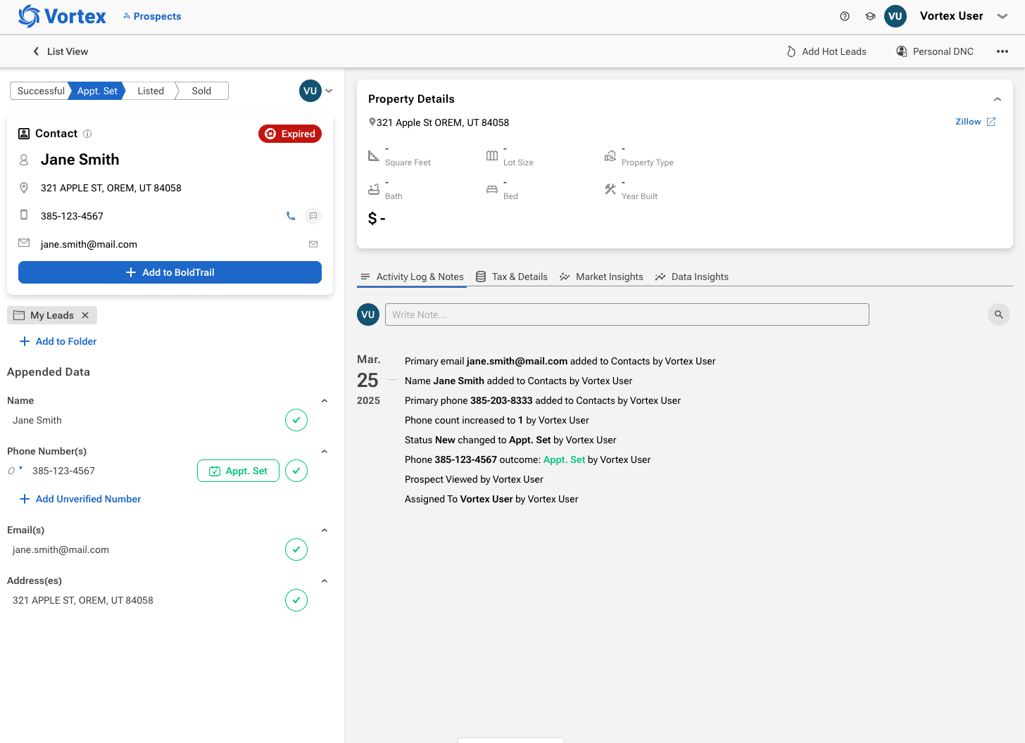Open the Vortex User account dropdown

[1002, 16]
